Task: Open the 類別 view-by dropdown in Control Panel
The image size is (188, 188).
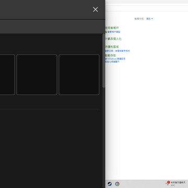Action: 149,19
